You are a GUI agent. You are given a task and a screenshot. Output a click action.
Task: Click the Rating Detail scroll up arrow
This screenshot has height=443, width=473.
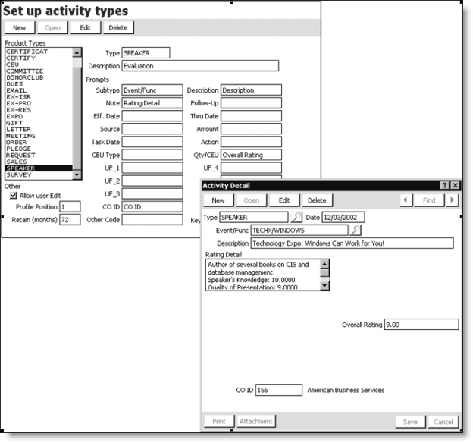click(324, 264)
